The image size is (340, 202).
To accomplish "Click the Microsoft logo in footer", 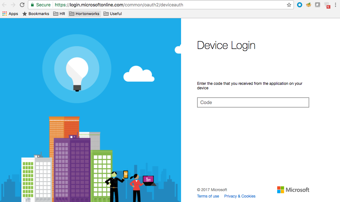I will 293,190.
